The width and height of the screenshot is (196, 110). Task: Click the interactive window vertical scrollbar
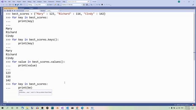pos(194,57)
